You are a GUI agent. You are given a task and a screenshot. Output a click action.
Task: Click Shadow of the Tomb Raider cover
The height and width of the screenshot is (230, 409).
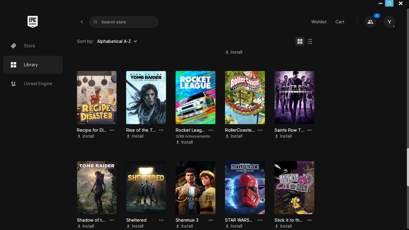[x=97, y=188]
